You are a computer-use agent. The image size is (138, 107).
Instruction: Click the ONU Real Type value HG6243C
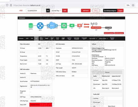pos(33,101)
